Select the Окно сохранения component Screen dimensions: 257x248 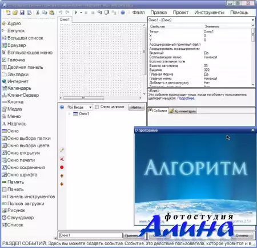(x=23, y=167)
